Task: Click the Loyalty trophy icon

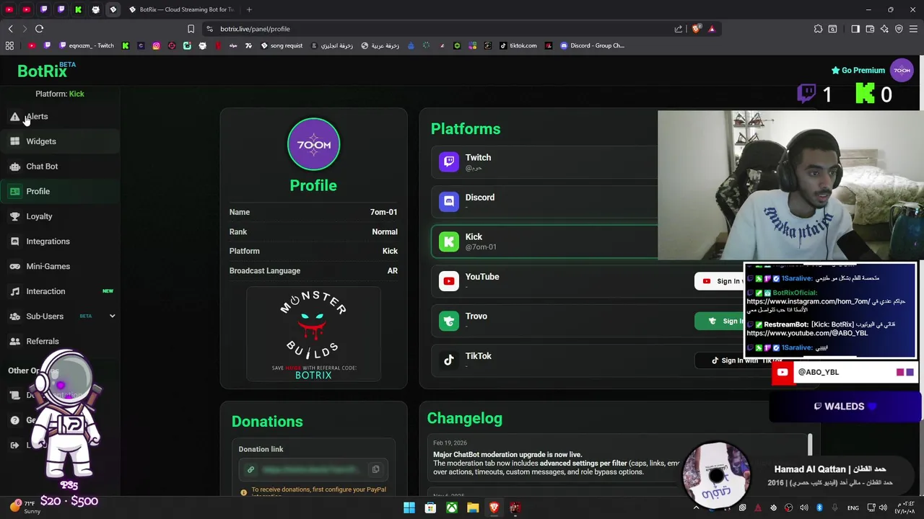Action: point(15,216)
